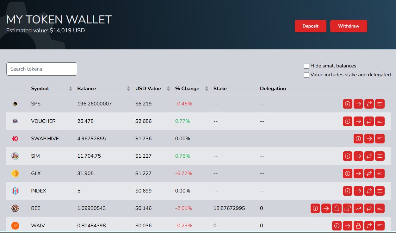Open history lines icon for SWAP.HIVE
This screenshot has width=396, height=233.
coord(380,139)
